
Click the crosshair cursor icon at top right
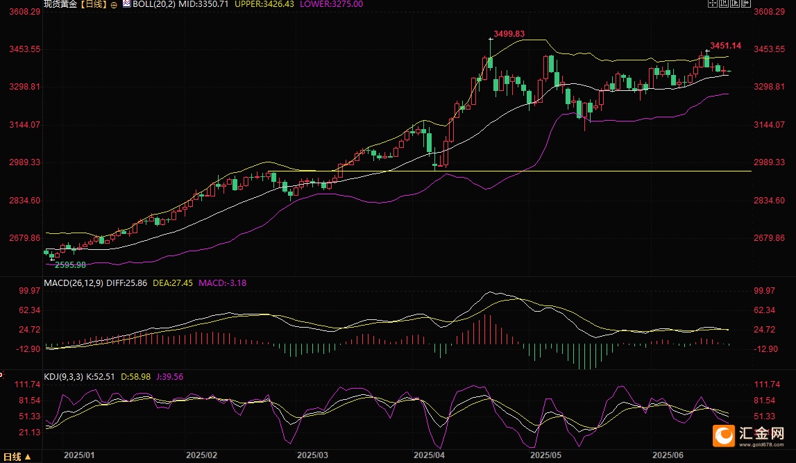coord(713,3)
